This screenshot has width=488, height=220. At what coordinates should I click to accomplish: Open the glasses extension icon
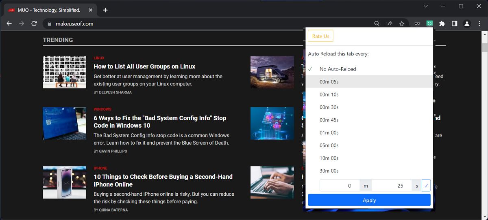click(x=417, y=23)
